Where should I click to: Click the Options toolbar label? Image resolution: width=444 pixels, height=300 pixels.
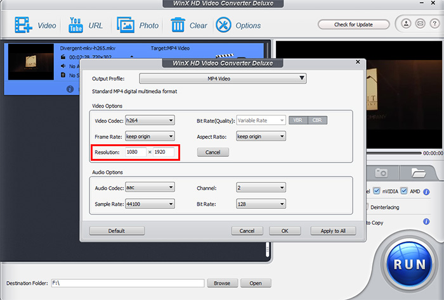click(248, 25)
